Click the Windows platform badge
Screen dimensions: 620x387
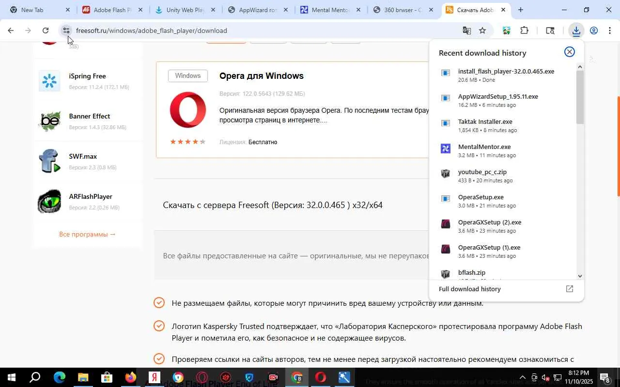coord(188,76)
